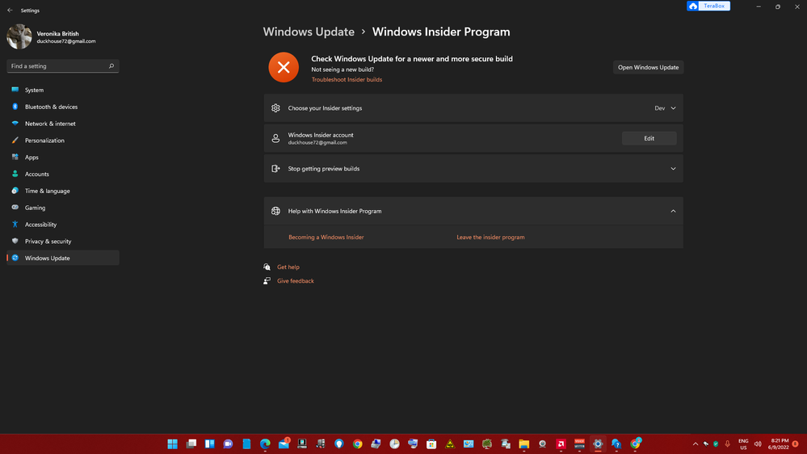Click microphone icon in system tray
807x454 pixels.
point(727,443)
